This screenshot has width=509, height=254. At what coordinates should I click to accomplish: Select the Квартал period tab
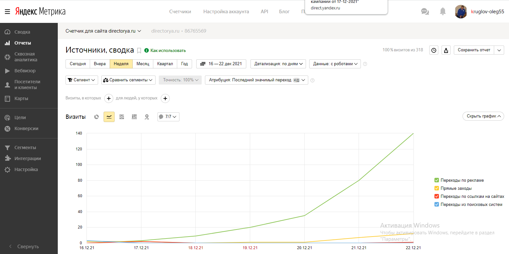(x=165, y=64)
